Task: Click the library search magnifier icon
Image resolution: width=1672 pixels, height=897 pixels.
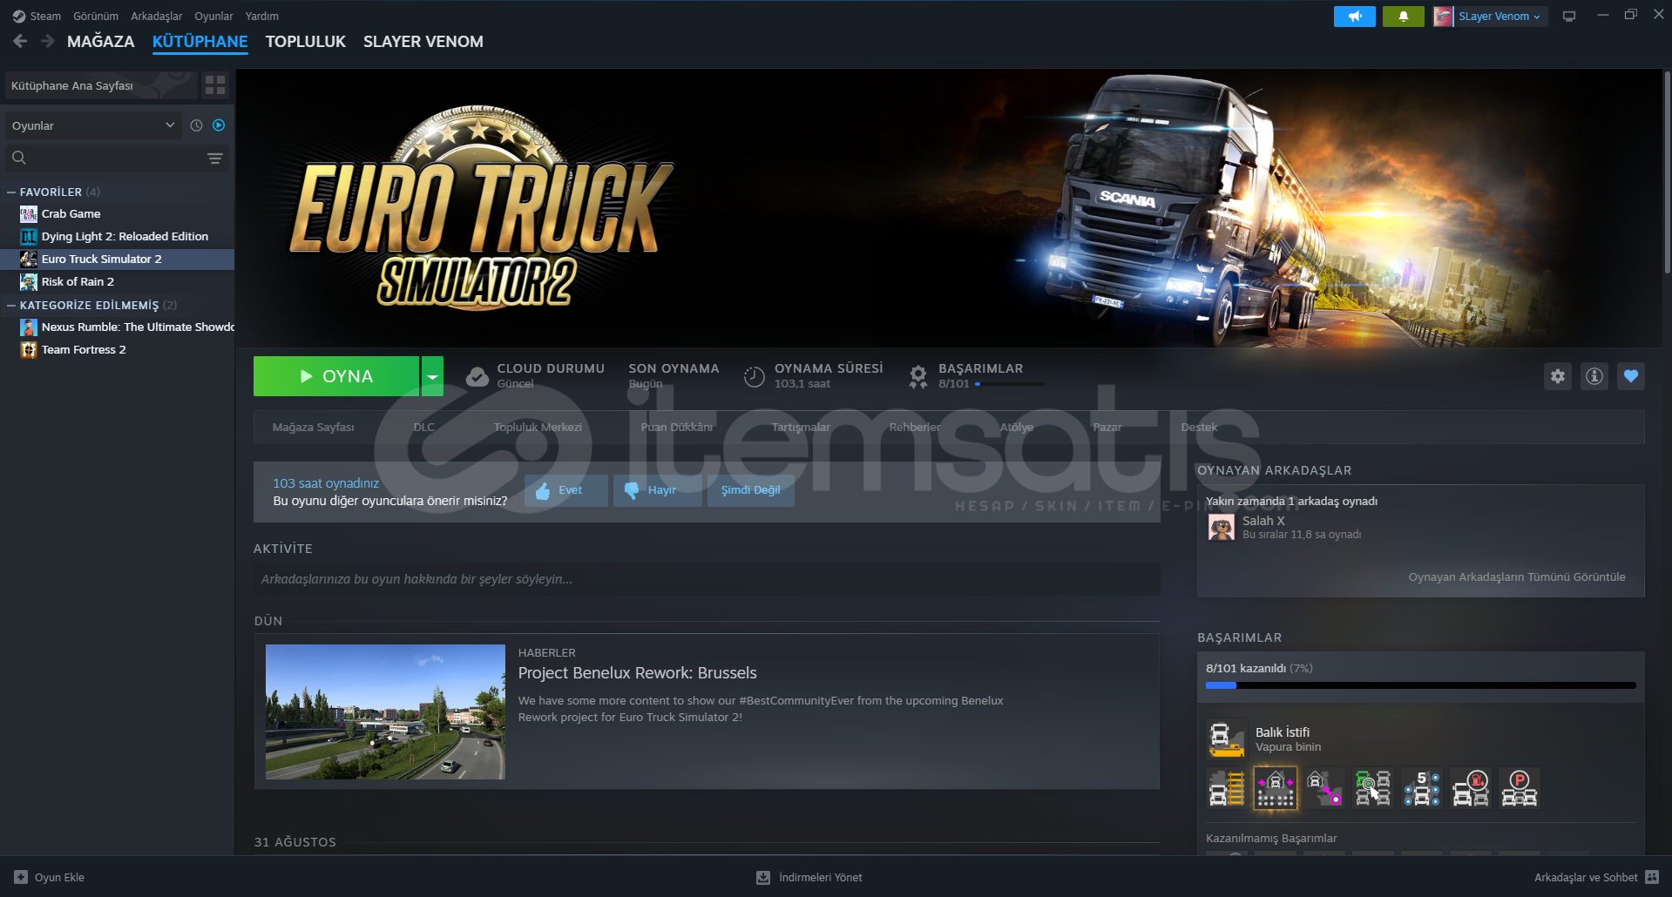Action: click(x=19, y=158)
